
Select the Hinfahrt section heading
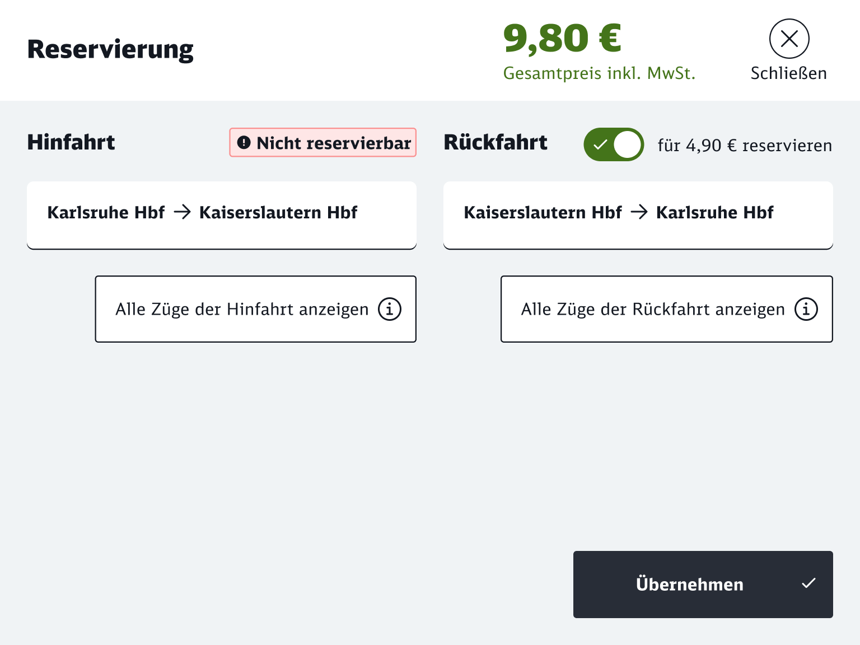pos(71,143)
